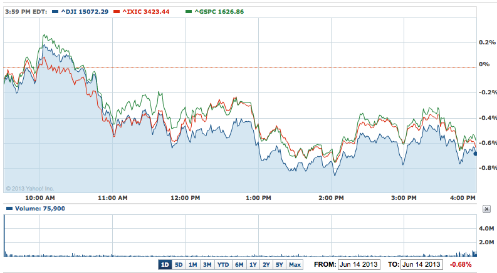Screen dimensions: 497x273
Task: Select the 1D time range
Action: tap(165, 264)
